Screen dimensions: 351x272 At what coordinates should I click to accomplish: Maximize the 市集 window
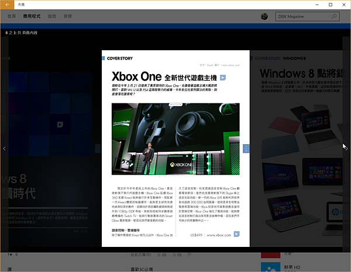(331, 5)
